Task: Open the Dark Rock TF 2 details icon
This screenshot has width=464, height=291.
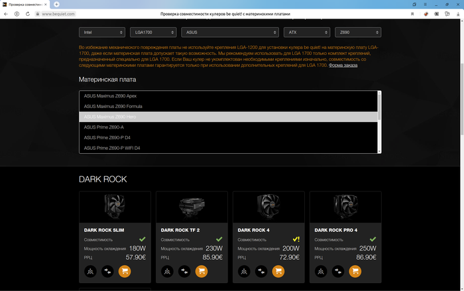Action: point(167,271)
